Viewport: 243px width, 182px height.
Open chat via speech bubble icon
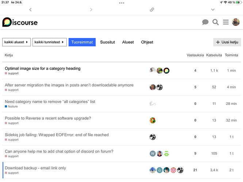[205, 22]
